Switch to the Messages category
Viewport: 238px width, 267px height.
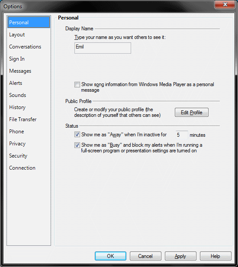pyautogui.click(x=20, y=71)
